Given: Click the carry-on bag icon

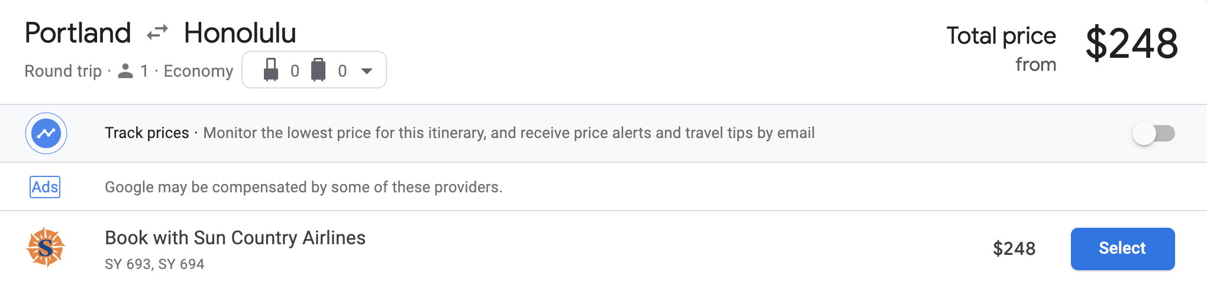Looking at the screenshot, I should click(271, 70).
